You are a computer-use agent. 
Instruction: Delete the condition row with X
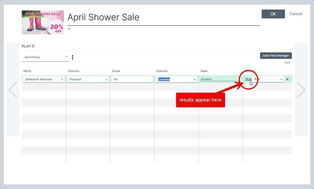coord(287,79)
